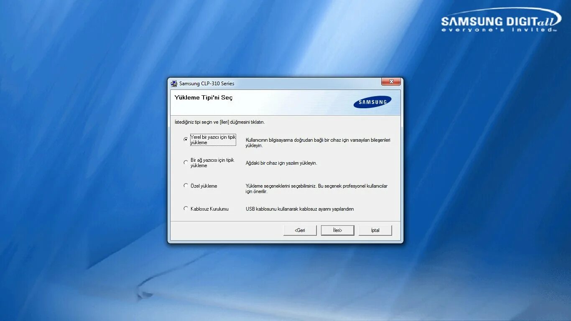Click description starting 'Yükleme seçeneklerini seçebilirsiniz'
Image resolution: width=571 pixels, height=321 pixels.
(x=316, y=189)
